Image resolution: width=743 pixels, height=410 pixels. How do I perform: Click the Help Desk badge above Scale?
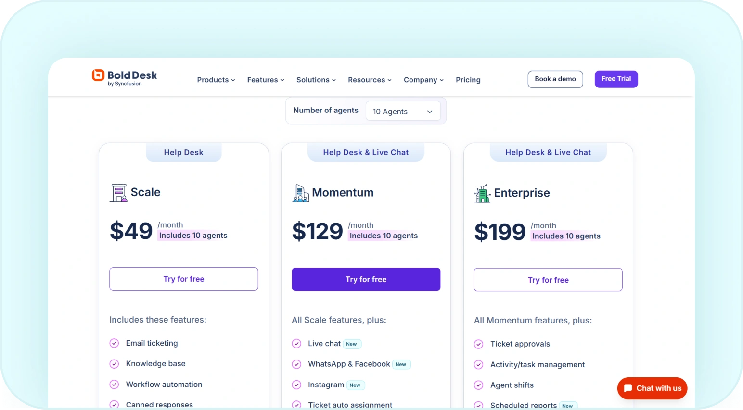click(x=183, y=152)
